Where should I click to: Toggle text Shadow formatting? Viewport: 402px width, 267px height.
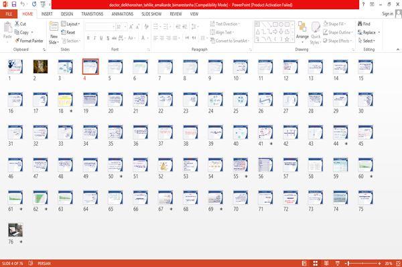pos(108,38)
